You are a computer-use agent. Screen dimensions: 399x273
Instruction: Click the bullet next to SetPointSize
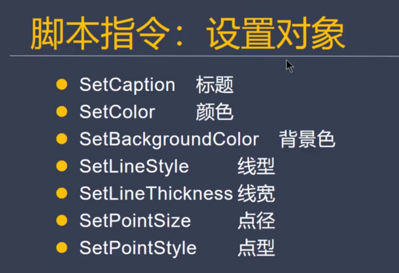tap(62, 220)
